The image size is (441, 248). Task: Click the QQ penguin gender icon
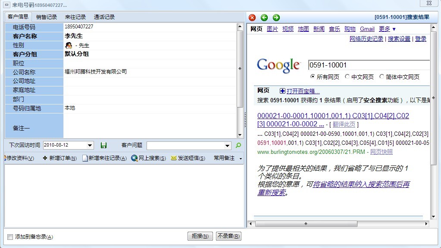tap(69, 45)
